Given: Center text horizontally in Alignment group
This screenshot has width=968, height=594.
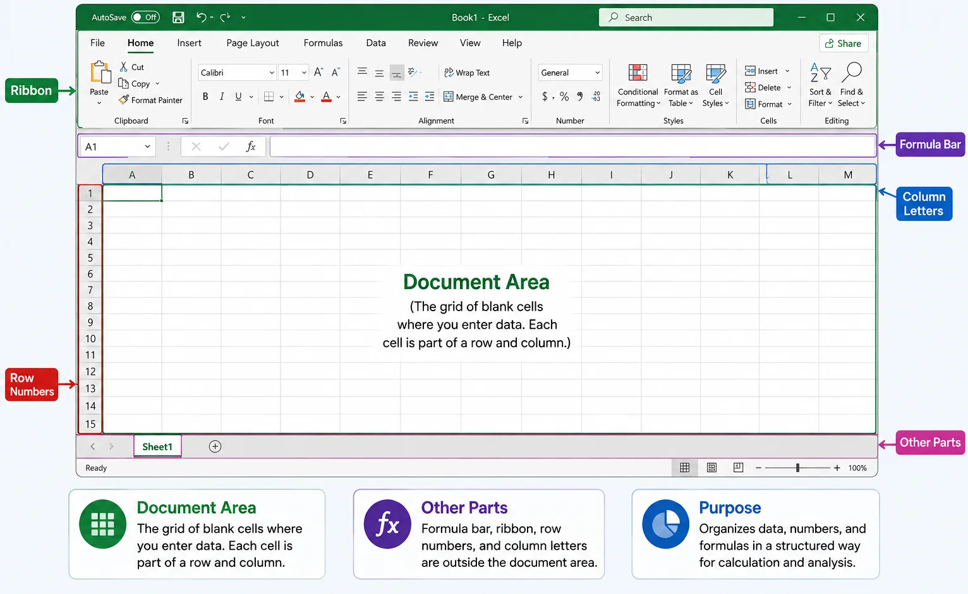Looking at the screenshot, I should coord(379,97).
